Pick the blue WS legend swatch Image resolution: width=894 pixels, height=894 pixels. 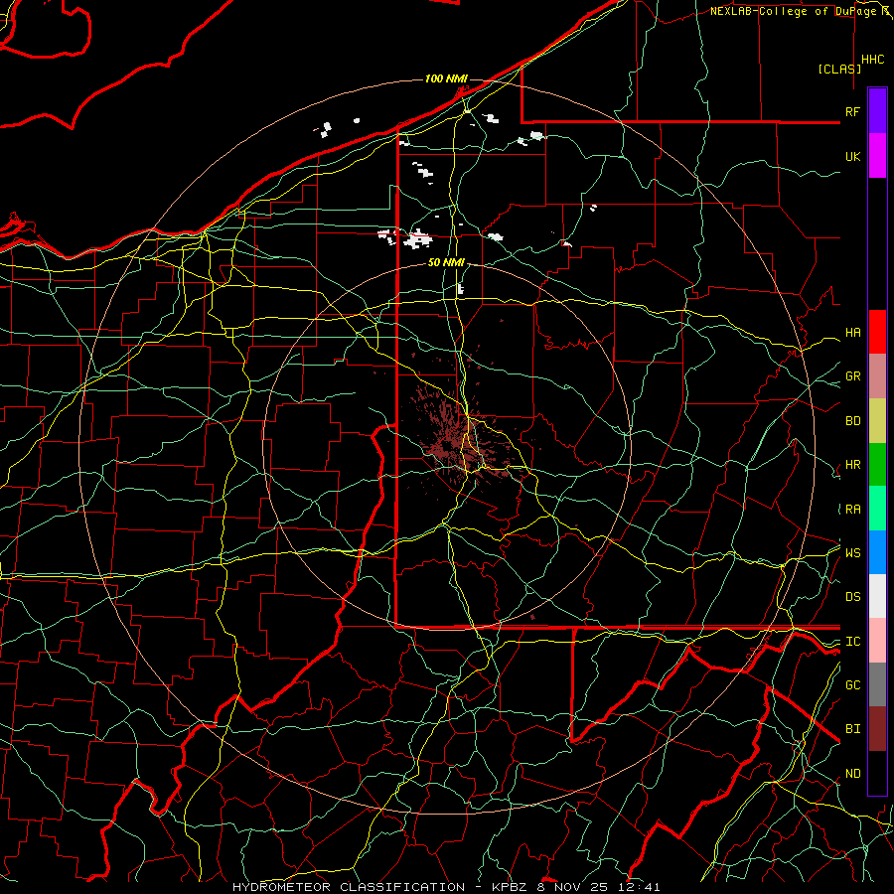(x=877, y=552)
